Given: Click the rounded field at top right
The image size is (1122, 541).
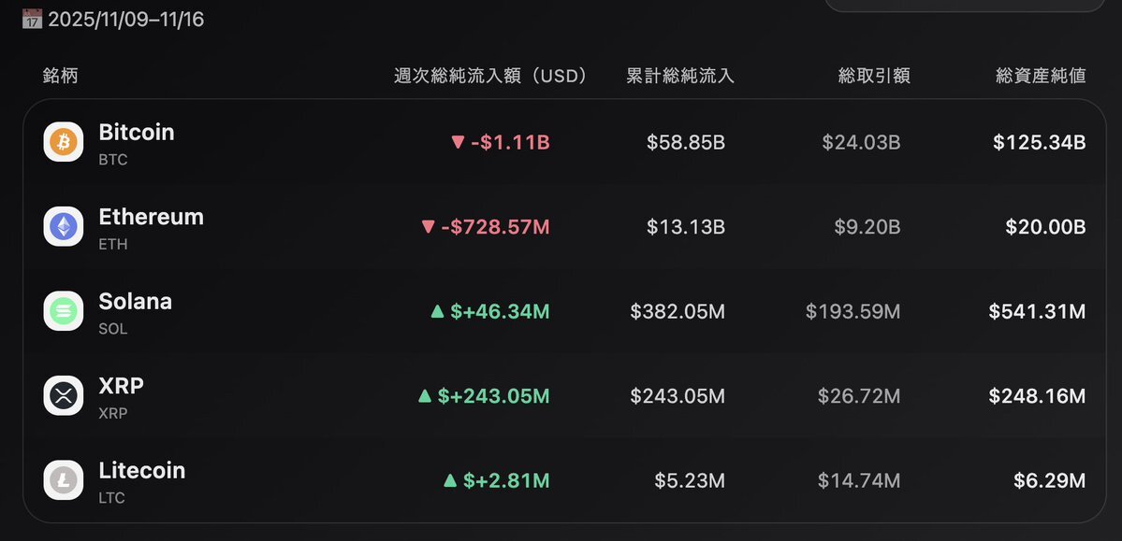Looking at the screenshot, I should pyautogui.click(x=964, y=6).
